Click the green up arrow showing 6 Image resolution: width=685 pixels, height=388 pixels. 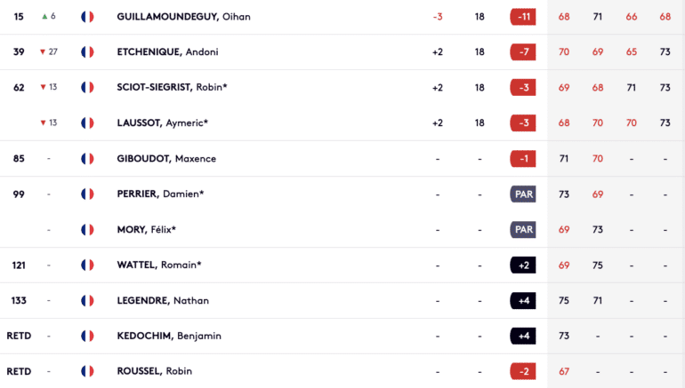coord(44,17)
